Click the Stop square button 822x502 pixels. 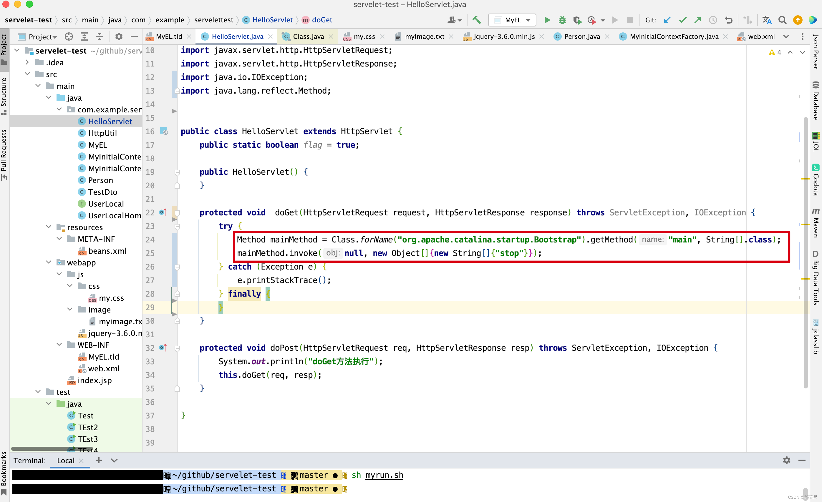click(x=630, y=20)
